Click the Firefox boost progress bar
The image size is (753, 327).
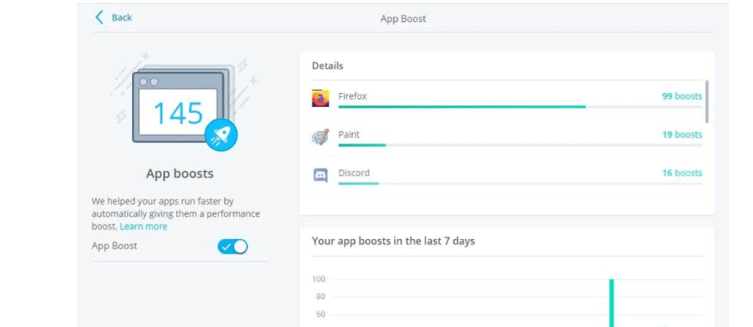point(462,107)
